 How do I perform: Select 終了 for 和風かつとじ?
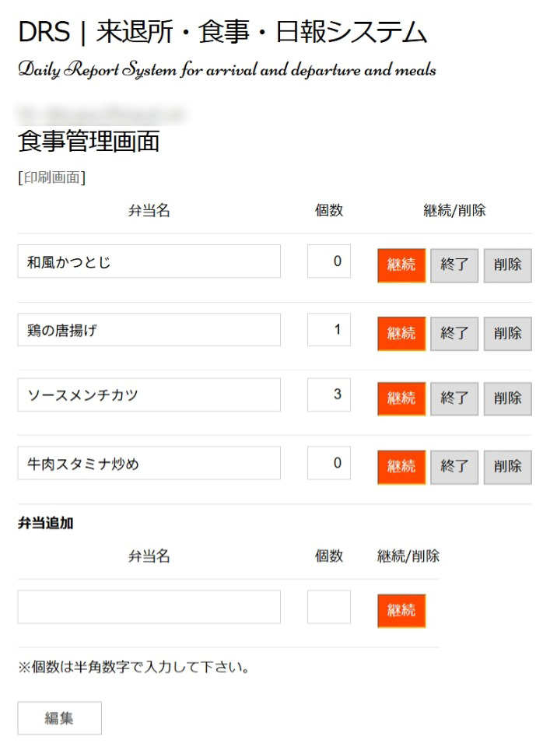(x=454, y=265)
